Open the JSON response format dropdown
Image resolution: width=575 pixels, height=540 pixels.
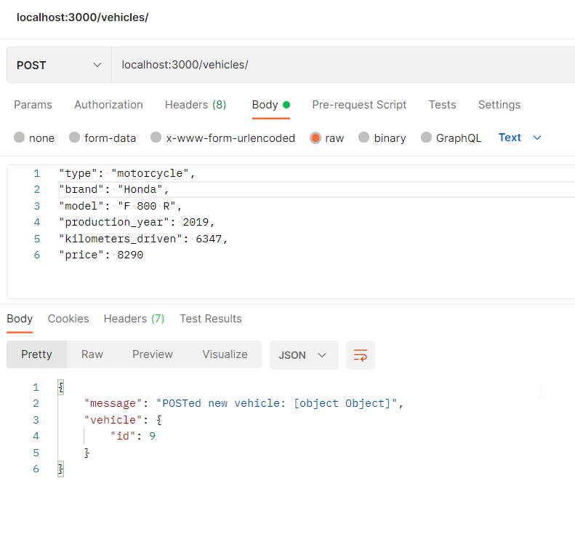pyautogui.click(x=304, y=355)
